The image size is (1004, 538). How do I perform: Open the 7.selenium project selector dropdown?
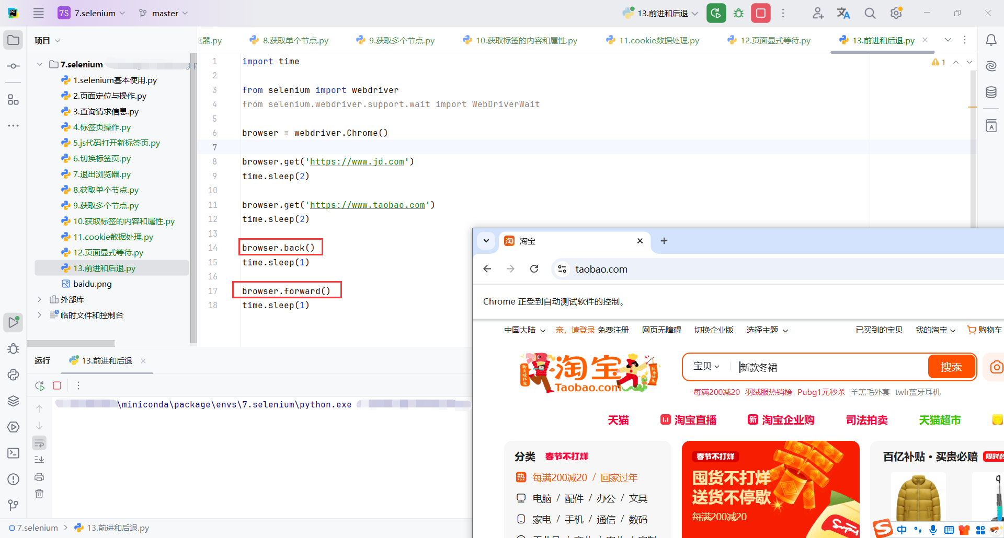point(92,13)
